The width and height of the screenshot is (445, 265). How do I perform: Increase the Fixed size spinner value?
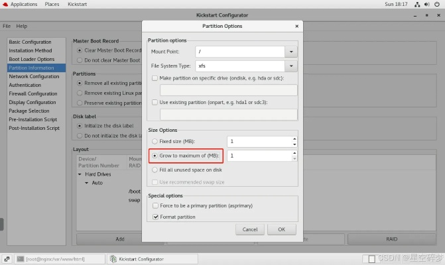(294, 138)
